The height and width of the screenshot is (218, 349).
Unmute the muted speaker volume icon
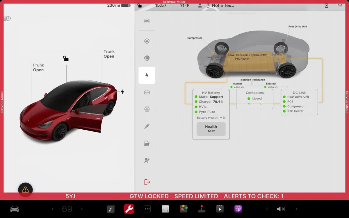(x=281, y=209)
